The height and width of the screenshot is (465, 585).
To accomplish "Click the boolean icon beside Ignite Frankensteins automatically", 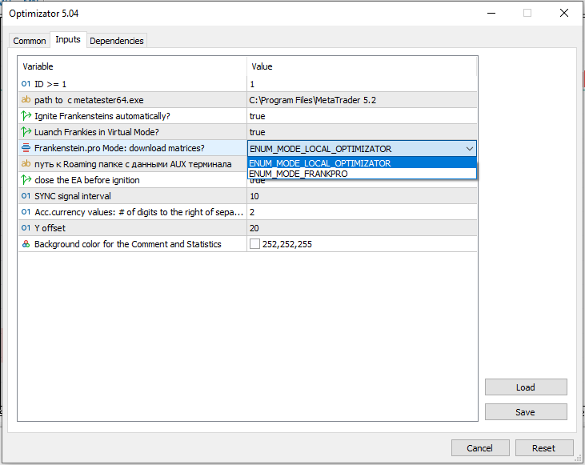I will click(26, 116).
